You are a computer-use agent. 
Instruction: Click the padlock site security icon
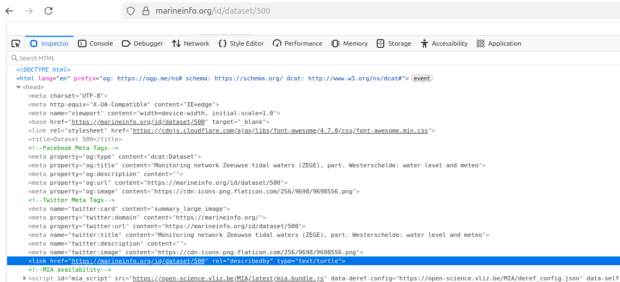(x=145, y=11)
